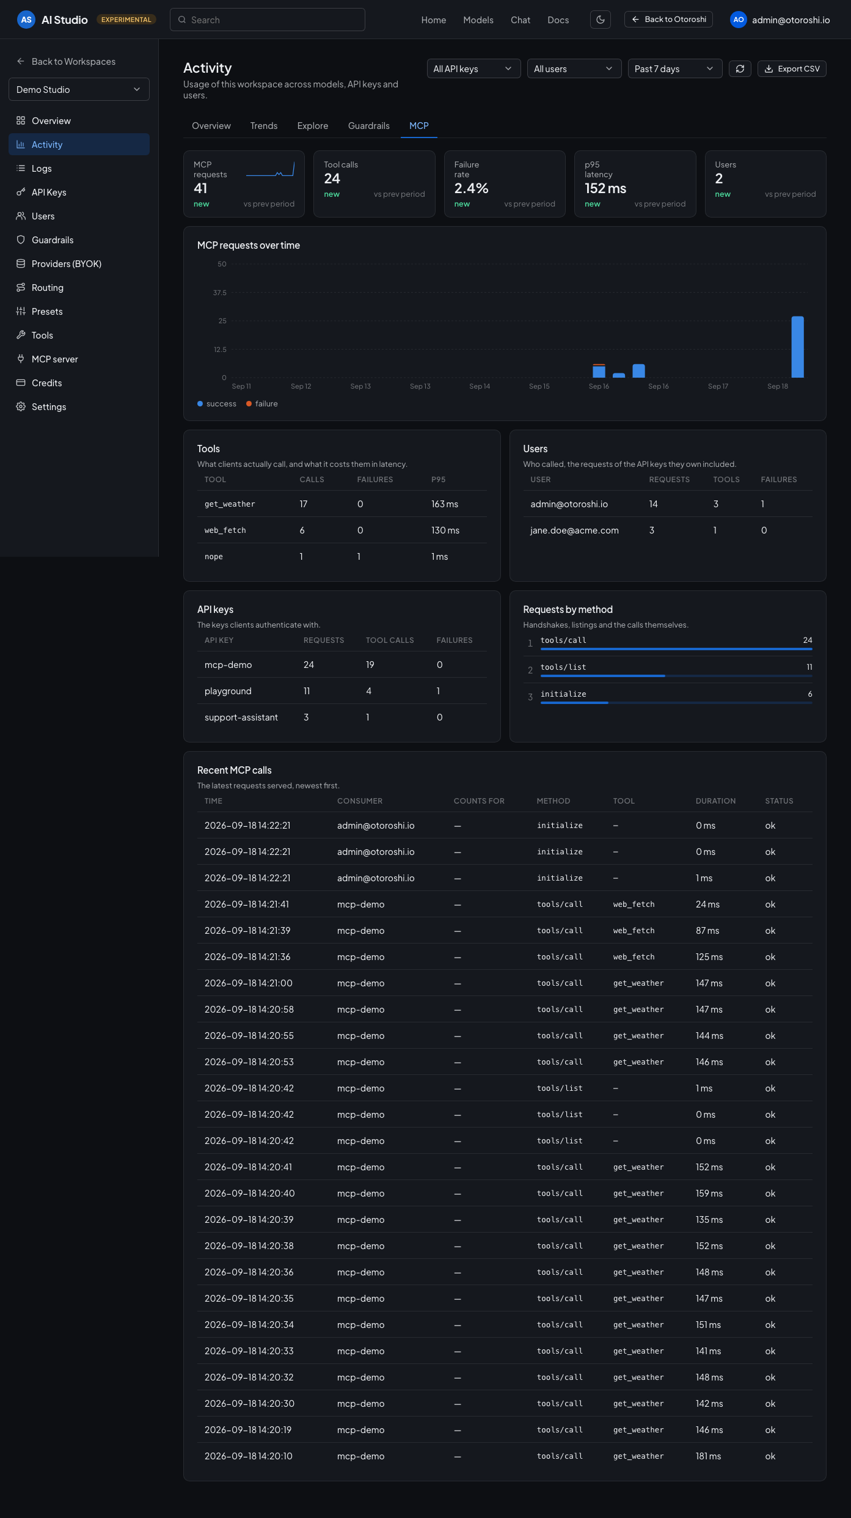
Task: Click the back arrow beside Back to Workspaces
Action: click(x=21, y=61)
